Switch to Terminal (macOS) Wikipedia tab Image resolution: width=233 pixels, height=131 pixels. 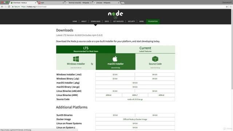79,3
